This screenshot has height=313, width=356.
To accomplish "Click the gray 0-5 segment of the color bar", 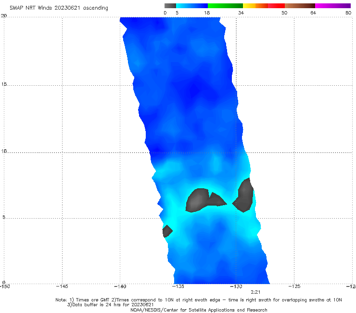I will (170, 6).
